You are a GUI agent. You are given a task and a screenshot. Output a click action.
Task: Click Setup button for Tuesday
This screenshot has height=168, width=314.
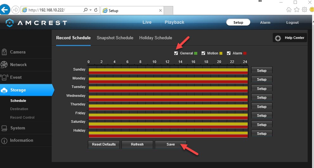(262, 89)
